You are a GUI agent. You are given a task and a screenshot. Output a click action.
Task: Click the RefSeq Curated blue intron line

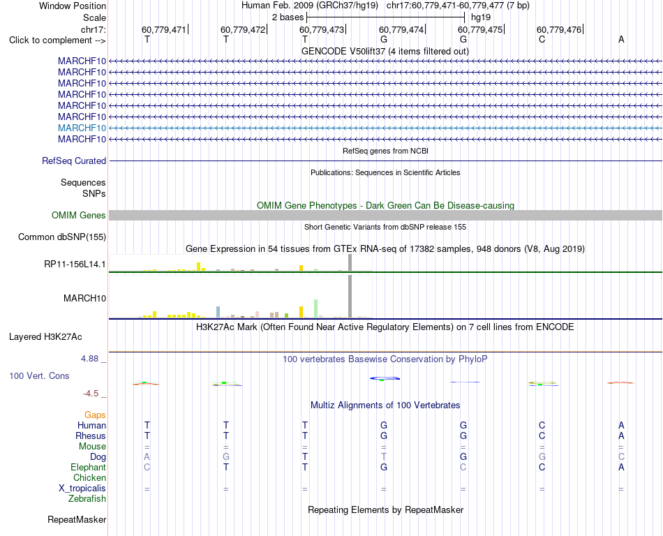coord(385,161)
